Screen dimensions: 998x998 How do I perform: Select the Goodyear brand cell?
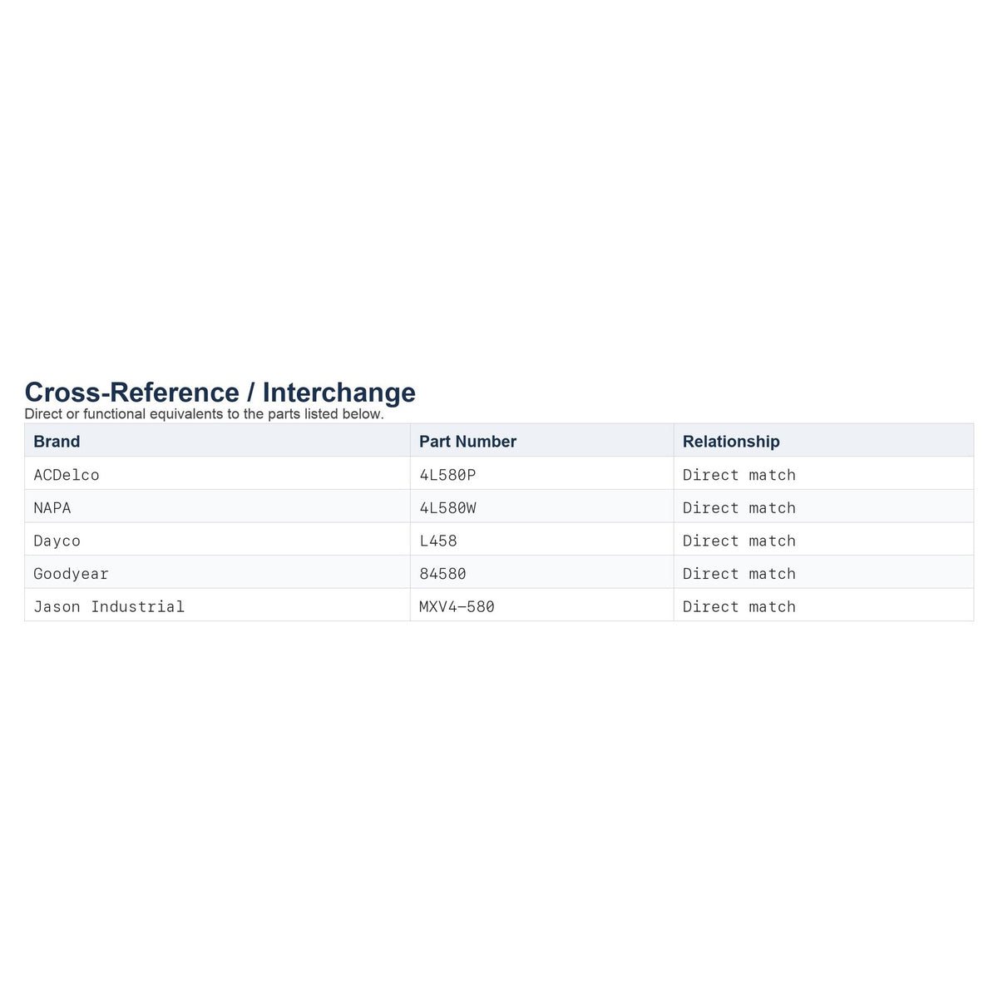217,572
